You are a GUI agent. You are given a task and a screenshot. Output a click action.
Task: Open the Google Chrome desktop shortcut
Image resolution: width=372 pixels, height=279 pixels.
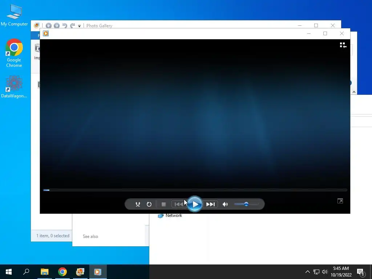14,53
